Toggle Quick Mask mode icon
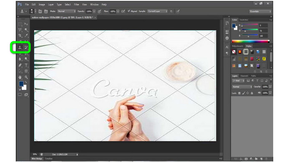Screen dimensions: 292x162 (x=20, y=95)
